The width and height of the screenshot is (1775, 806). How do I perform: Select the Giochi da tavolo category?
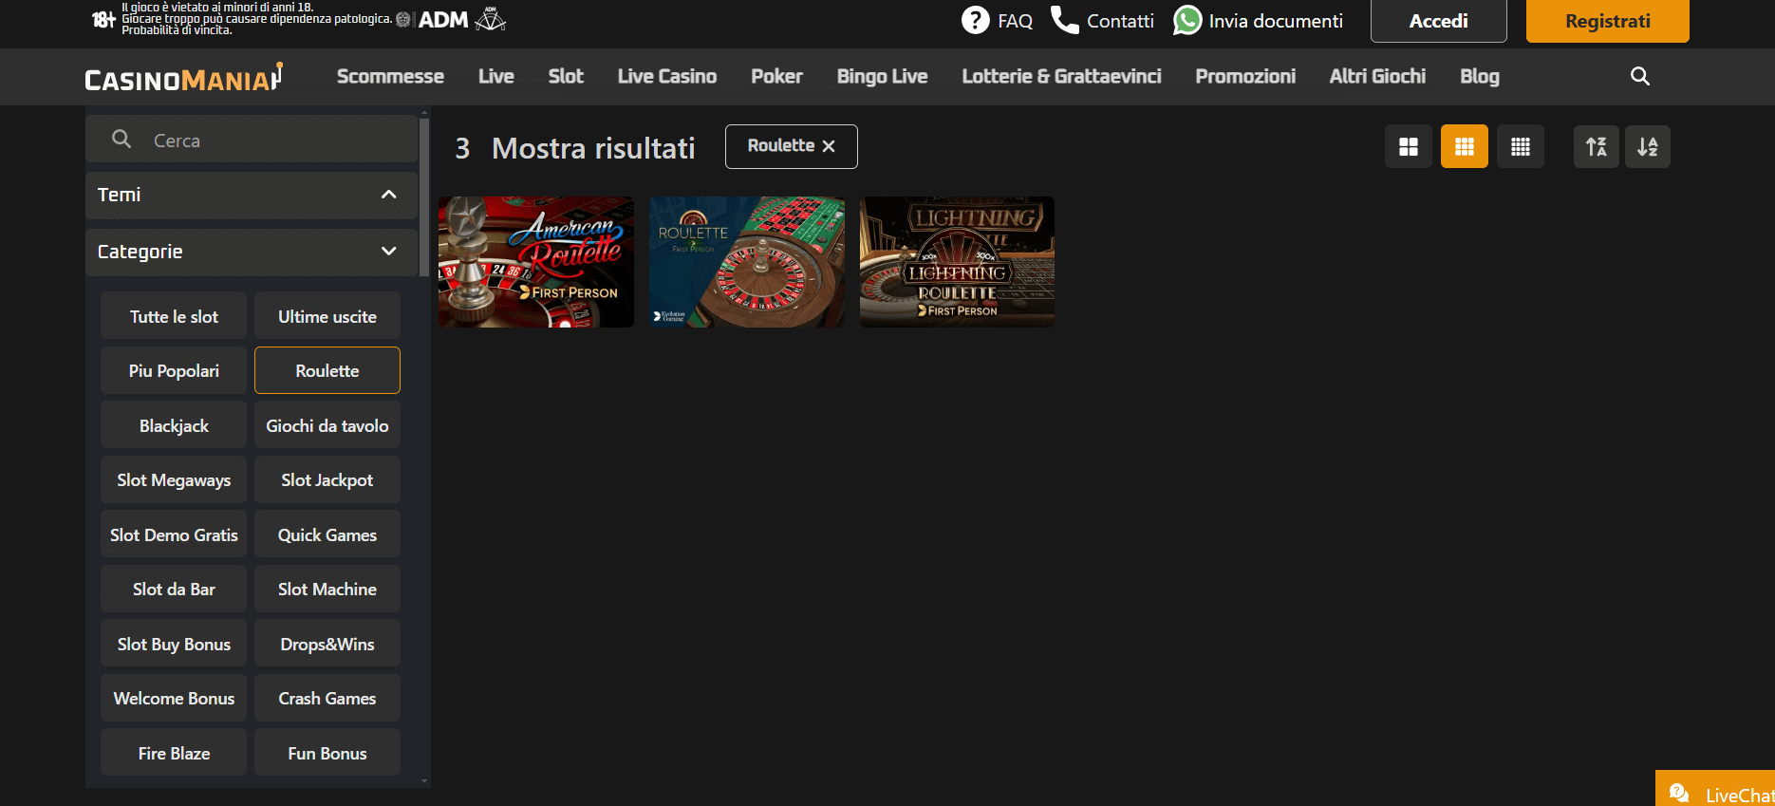click(327, 425)
